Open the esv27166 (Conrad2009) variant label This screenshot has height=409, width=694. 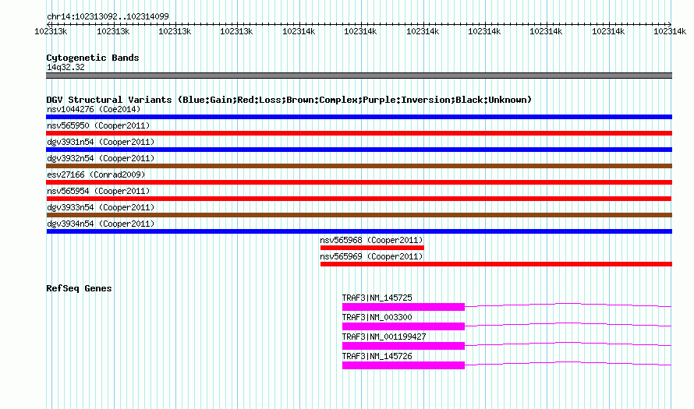click(x=96, y=175)
